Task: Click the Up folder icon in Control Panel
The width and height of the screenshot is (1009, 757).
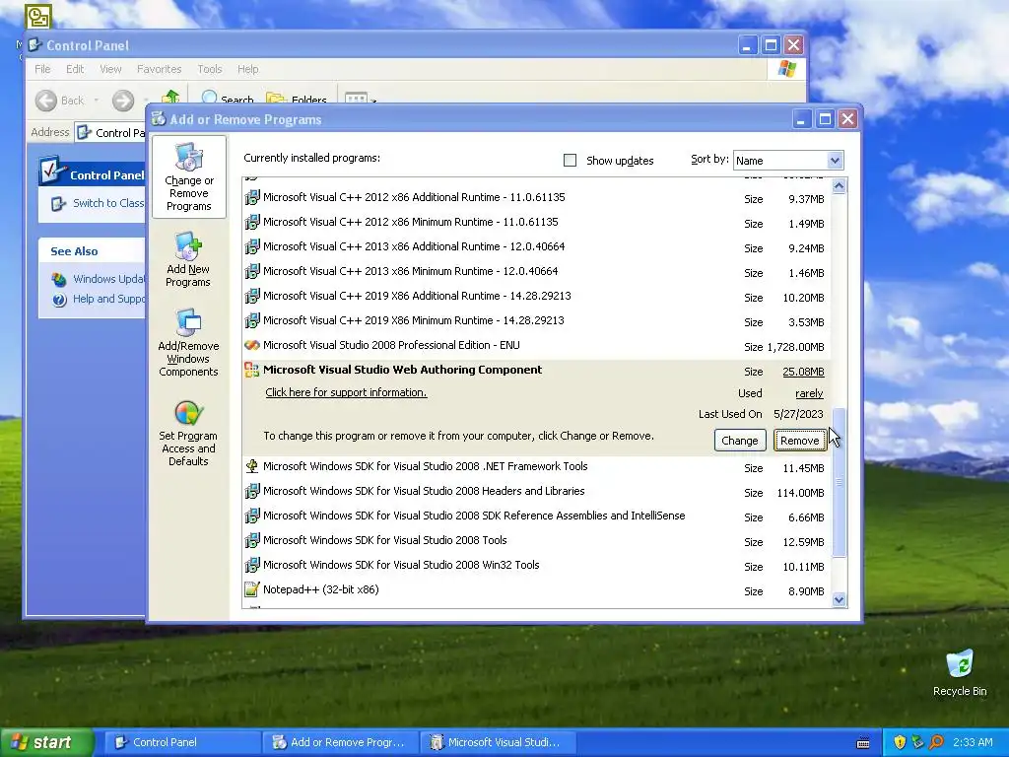Action: [x=170, y=97]
